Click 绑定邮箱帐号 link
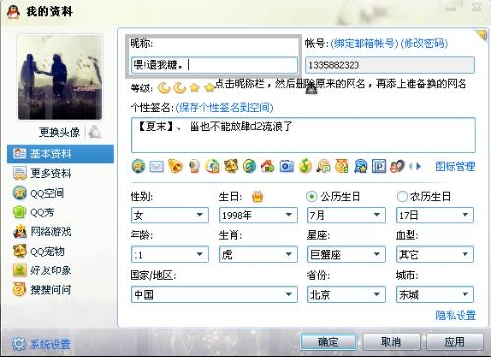This screenshot has width=491, height=357. coord(363,43)
